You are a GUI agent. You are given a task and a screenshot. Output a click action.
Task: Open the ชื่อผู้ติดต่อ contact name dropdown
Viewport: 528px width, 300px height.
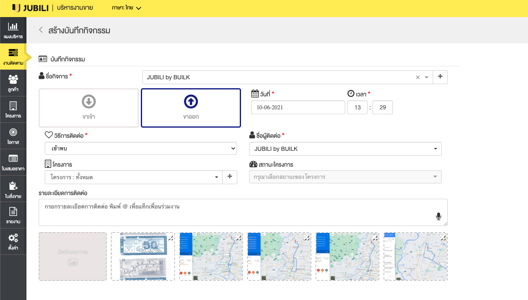point(345,149)
